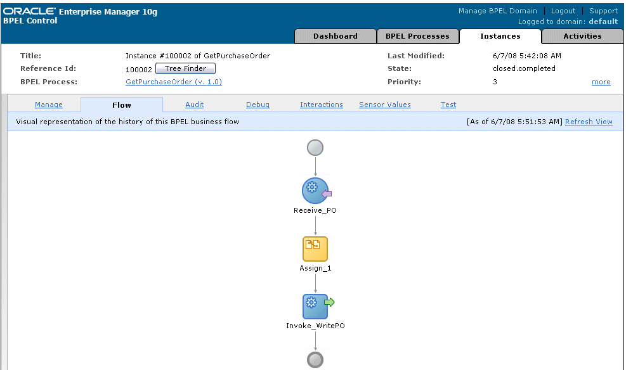Click the Oracle Enterprise Manager logo
The height and width of the screenshot is (370, 626).
81,11
